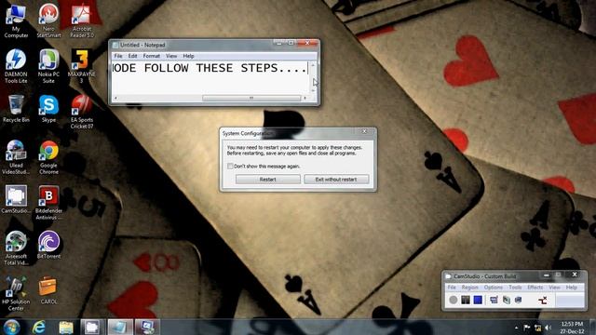Image resolution: width=596 pixels, height=335 pixels.
Task: Open Skype desktop icon
Action: pos(48,109)
